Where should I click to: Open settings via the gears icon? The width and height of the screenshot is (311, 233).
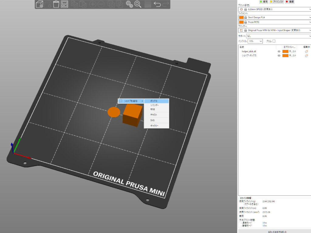click(129, 4)
